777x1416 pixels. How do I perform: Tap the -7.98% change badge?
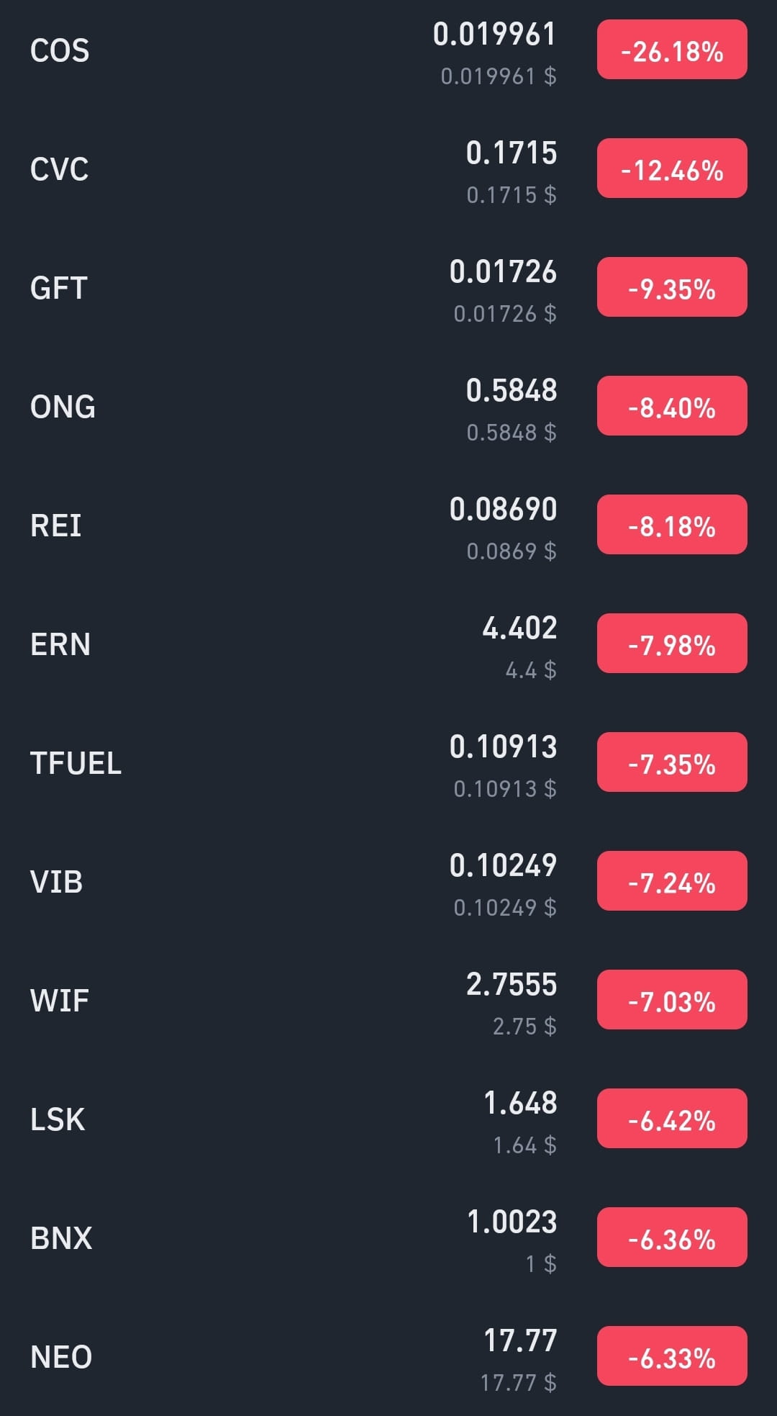(672, 644)
